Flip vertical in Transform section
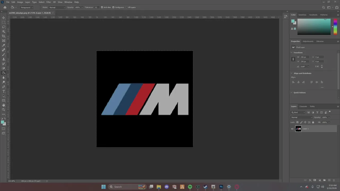The image size is (340, 191). coord(322,66)
